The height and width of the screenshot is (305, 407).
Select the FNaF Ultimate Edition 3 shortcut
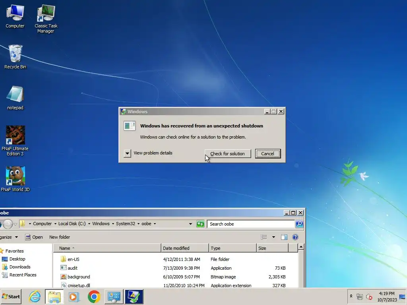pyautogui.click(x=15, y=141)
